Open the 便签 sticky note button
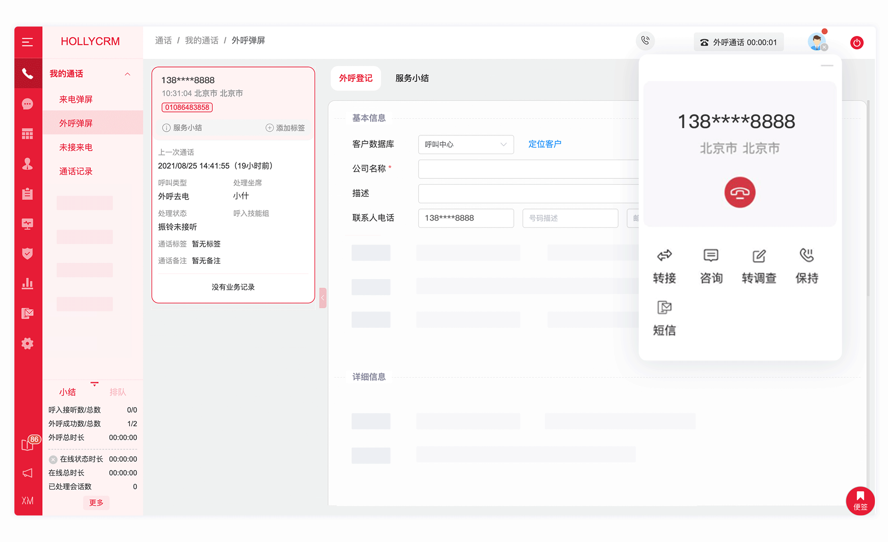 [x=860, y=500]
